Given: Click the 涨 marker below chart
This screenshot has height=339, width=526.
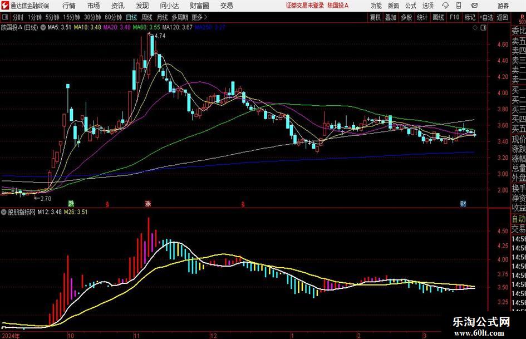Looking at the screenshot, I should click(148, 203).
